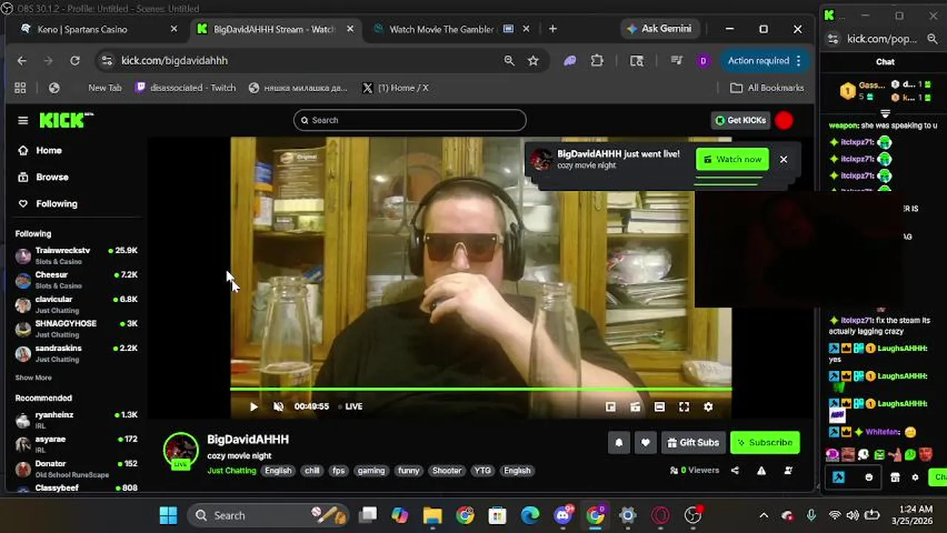Screen dimensions: 947x533
Task: Toggle theater mode in player
Action: click(659, 406)
